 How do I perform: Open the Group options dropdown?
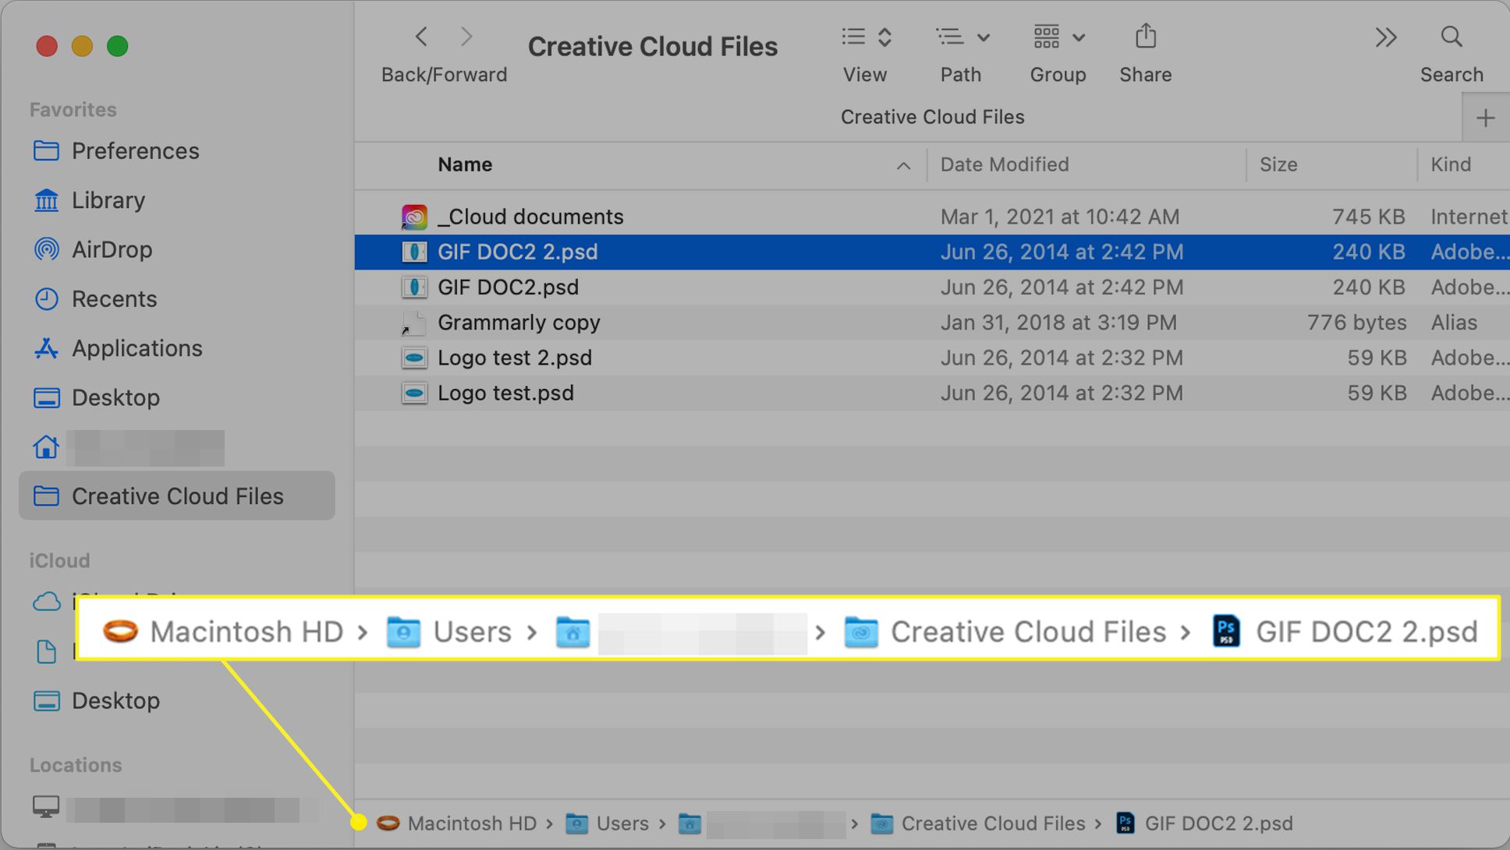click(x=1058, y=37)
